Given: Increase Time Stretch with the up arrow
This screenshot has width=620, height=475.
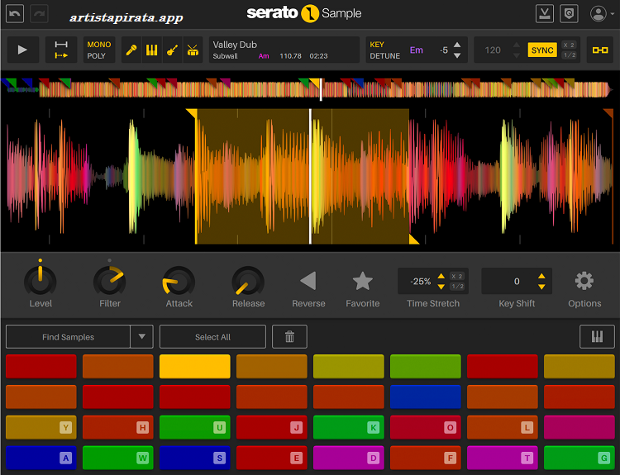Looking at the screenshot, I should (441, 276).
